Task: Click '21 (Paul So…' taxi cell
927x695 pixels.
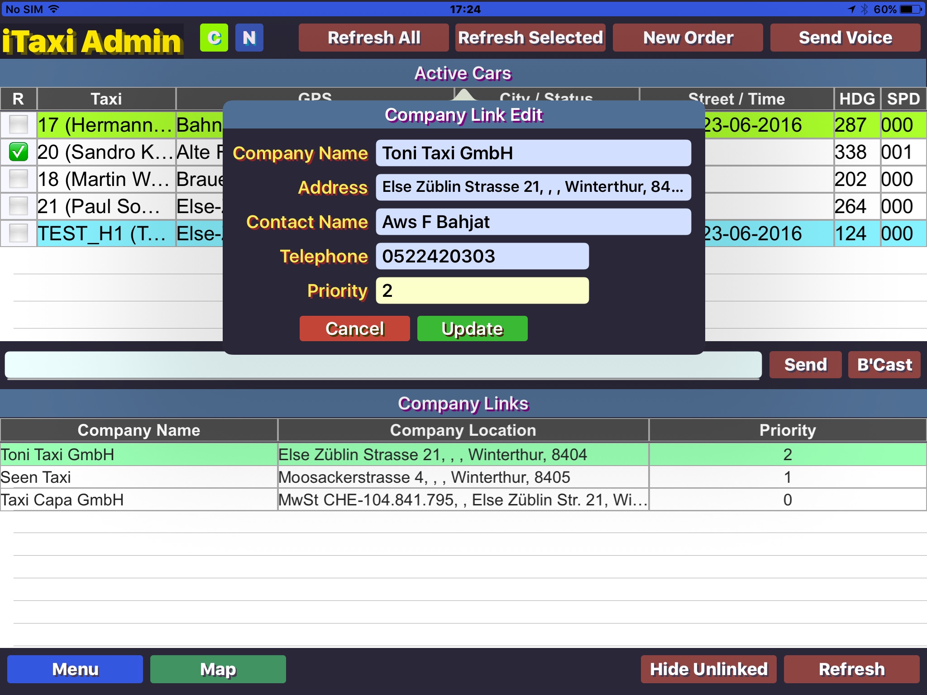Action: pos(106,206)
